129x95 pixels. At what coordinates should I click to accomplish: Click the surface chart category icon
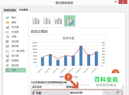point(7,61)
